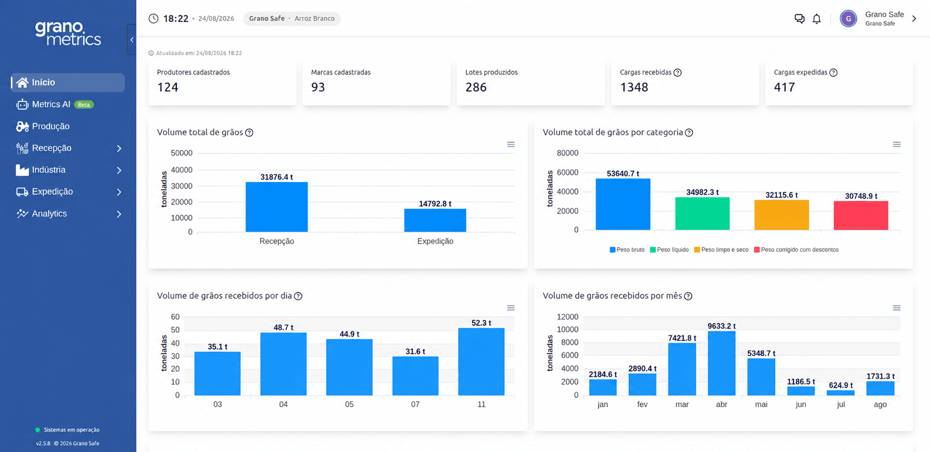Open Recepção menu item
Image resolution: width=930 pixels, height=452 pixels.
(68, 148)
